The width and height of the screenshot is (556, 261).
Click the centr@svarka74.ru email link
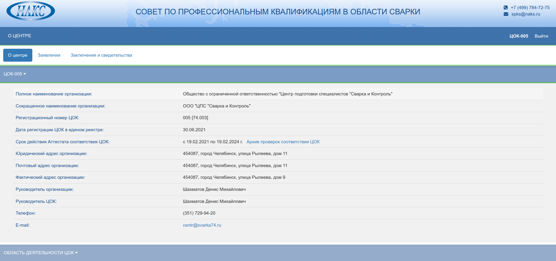click(202, 225)
